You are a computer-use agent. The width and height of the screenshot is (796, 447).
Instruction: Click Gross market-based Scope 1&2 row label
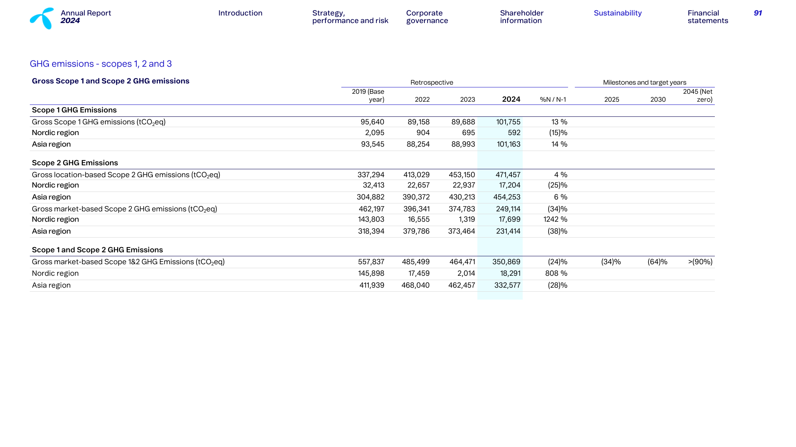click(128, 262)
